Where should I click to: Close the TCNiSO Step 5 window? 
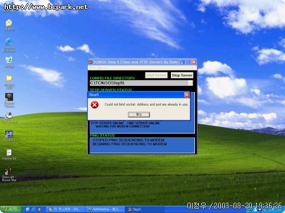pos(194,62)
